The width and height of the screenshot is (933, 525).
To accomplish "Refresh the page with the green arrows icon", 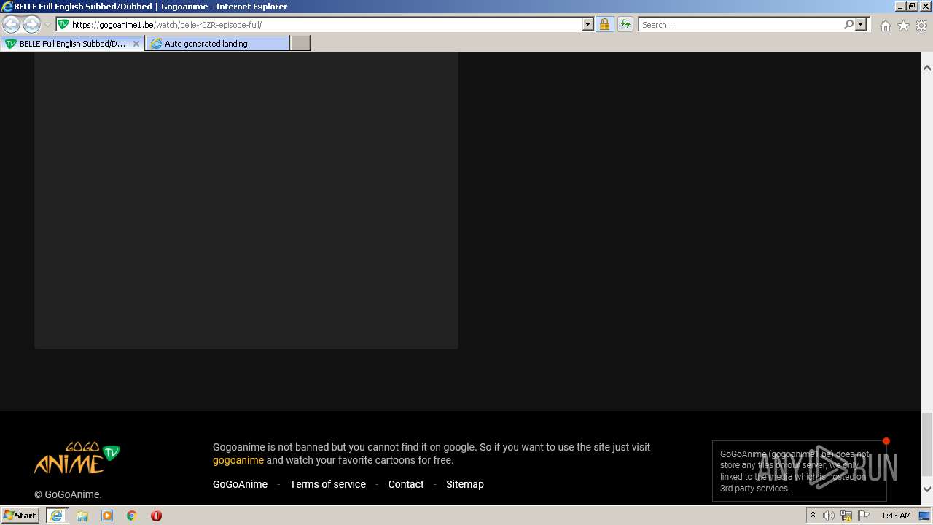I will click(625, 24).
